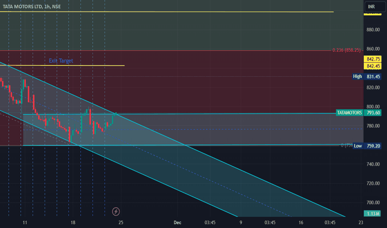The width and height of the screenshot is (387, 228).
Task: Open the INR currency selector
Action: (375, 7)
